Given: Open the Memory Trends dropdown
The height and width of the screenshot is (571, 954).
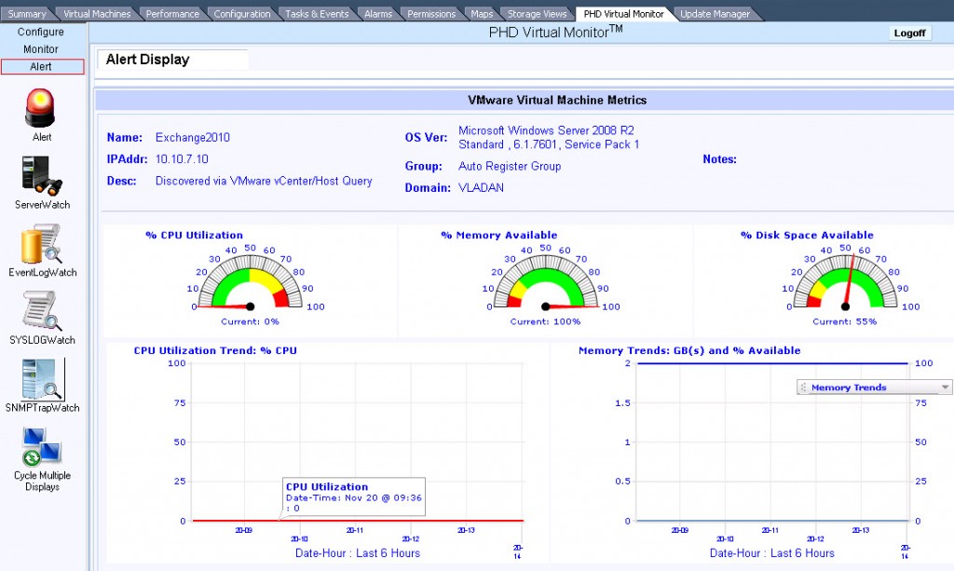Looking at the screenshot, I should click(x=872, y=387).
